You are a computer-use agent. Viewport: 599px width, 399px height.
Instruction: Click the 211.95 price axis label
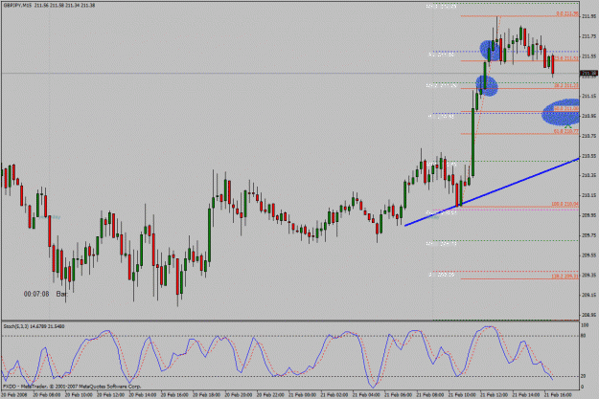click(589, 16)
